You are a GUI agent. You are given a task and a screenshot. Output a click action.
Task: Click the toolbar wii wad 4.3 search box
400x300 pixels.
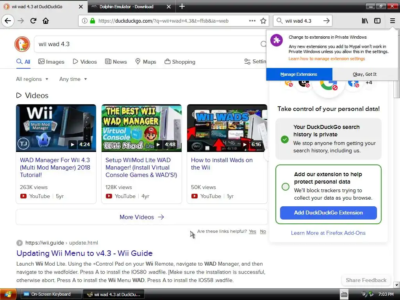coord(303,21)
